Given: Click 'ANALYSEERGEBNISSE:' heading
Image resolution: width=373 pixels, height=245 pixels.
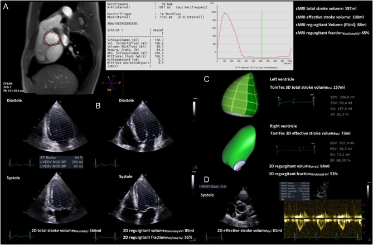Looking at the screenshot, I should pos(123,23).
